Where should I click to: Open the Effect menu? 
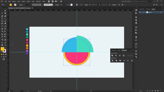28,1
